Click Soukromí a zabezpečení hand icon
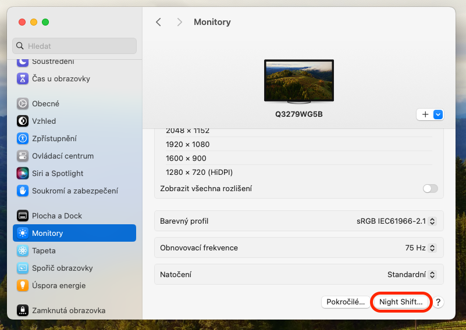466x330 pixels. (x=23, y=191)
